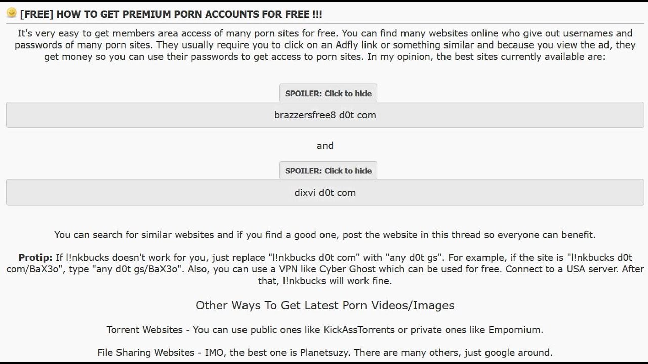Click the word "Empornium" in the torrent line
The image size is (648, 364).
point(514,330)
